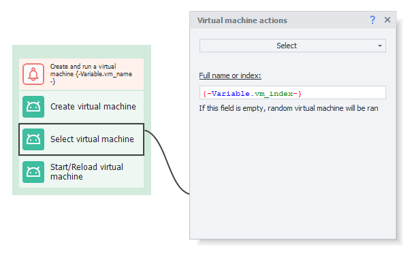
Task: Click the Full name or index input field
Action: (292, 92)
